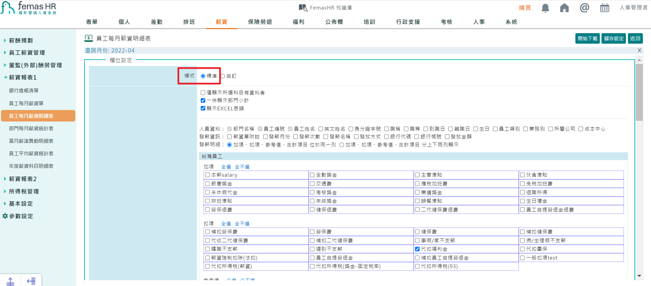Open 系統 top menu
Screen dimensions: 651x286
click(511, 22)
